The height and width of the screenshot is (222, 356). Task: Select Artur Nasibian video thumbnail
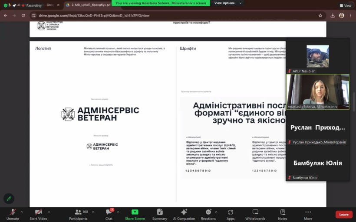317,56
